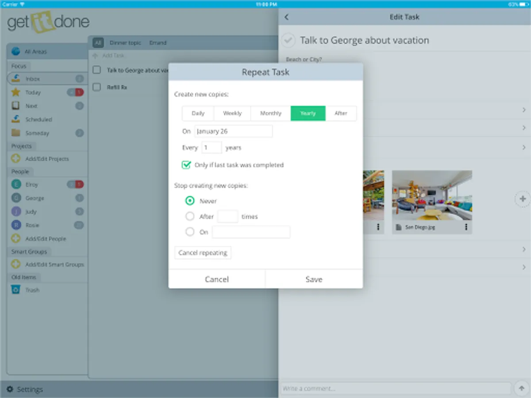Click Cancel in Repeat Task dialog

tap(217, 279)
